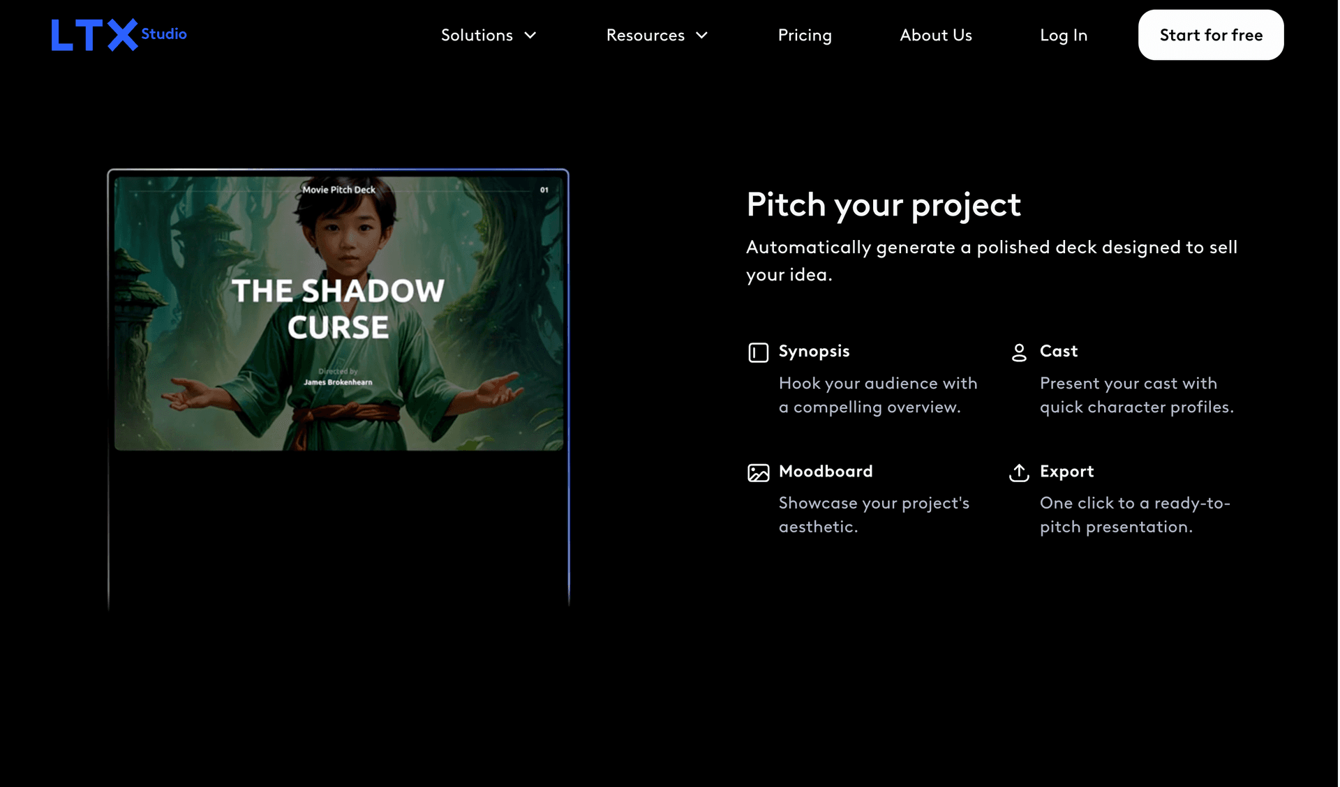Viewport: 1340px width, 787px height.
Task: Click the Log In link
Action: pos(1064,35)
